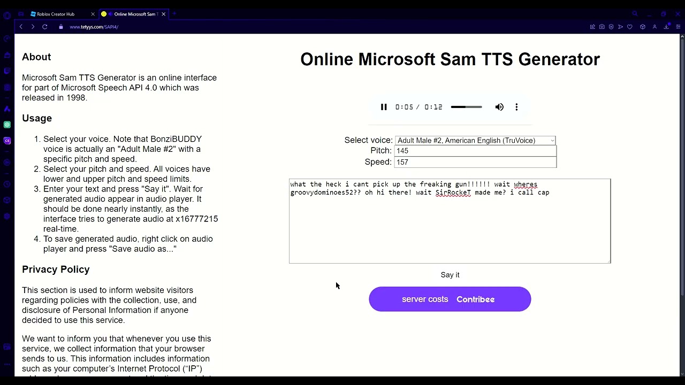Click the page vertical scrollbar
This screenshot has height=385, width=685.
(682, 166)
